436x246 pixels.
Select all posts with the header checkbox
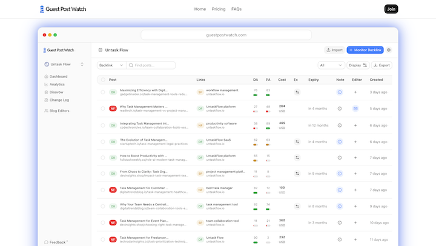click(103, 80)
